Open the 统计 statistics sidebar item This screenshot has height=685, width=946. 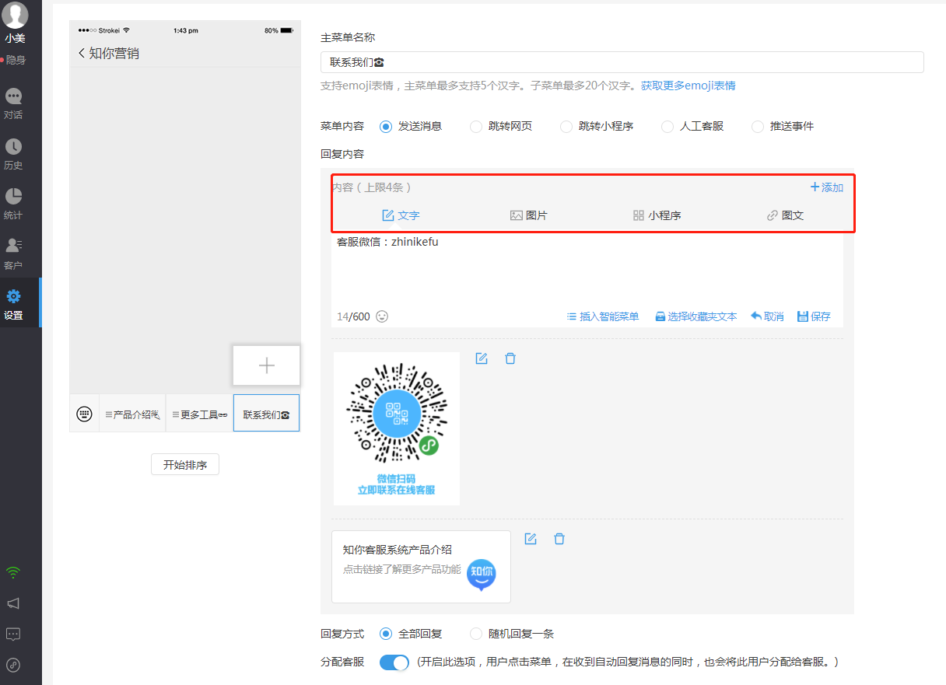coord(14,204)
